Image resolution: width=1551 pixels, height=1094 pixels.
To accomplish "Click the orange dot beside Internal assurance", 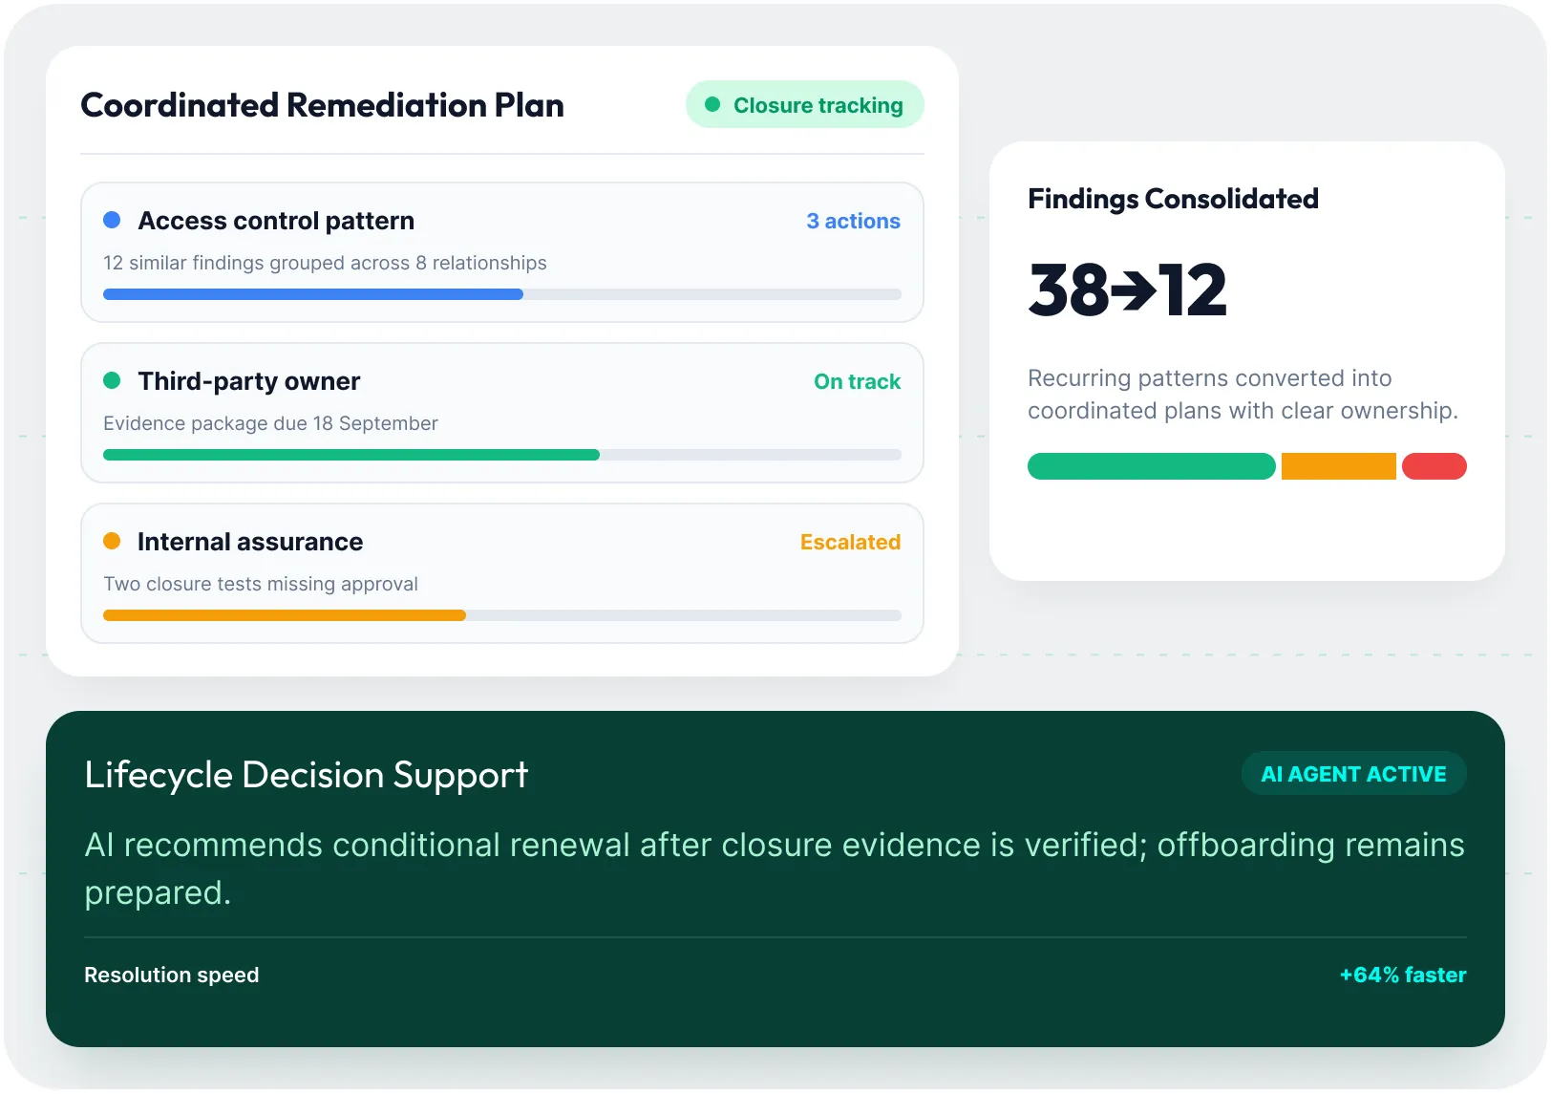I will point(112,541).
